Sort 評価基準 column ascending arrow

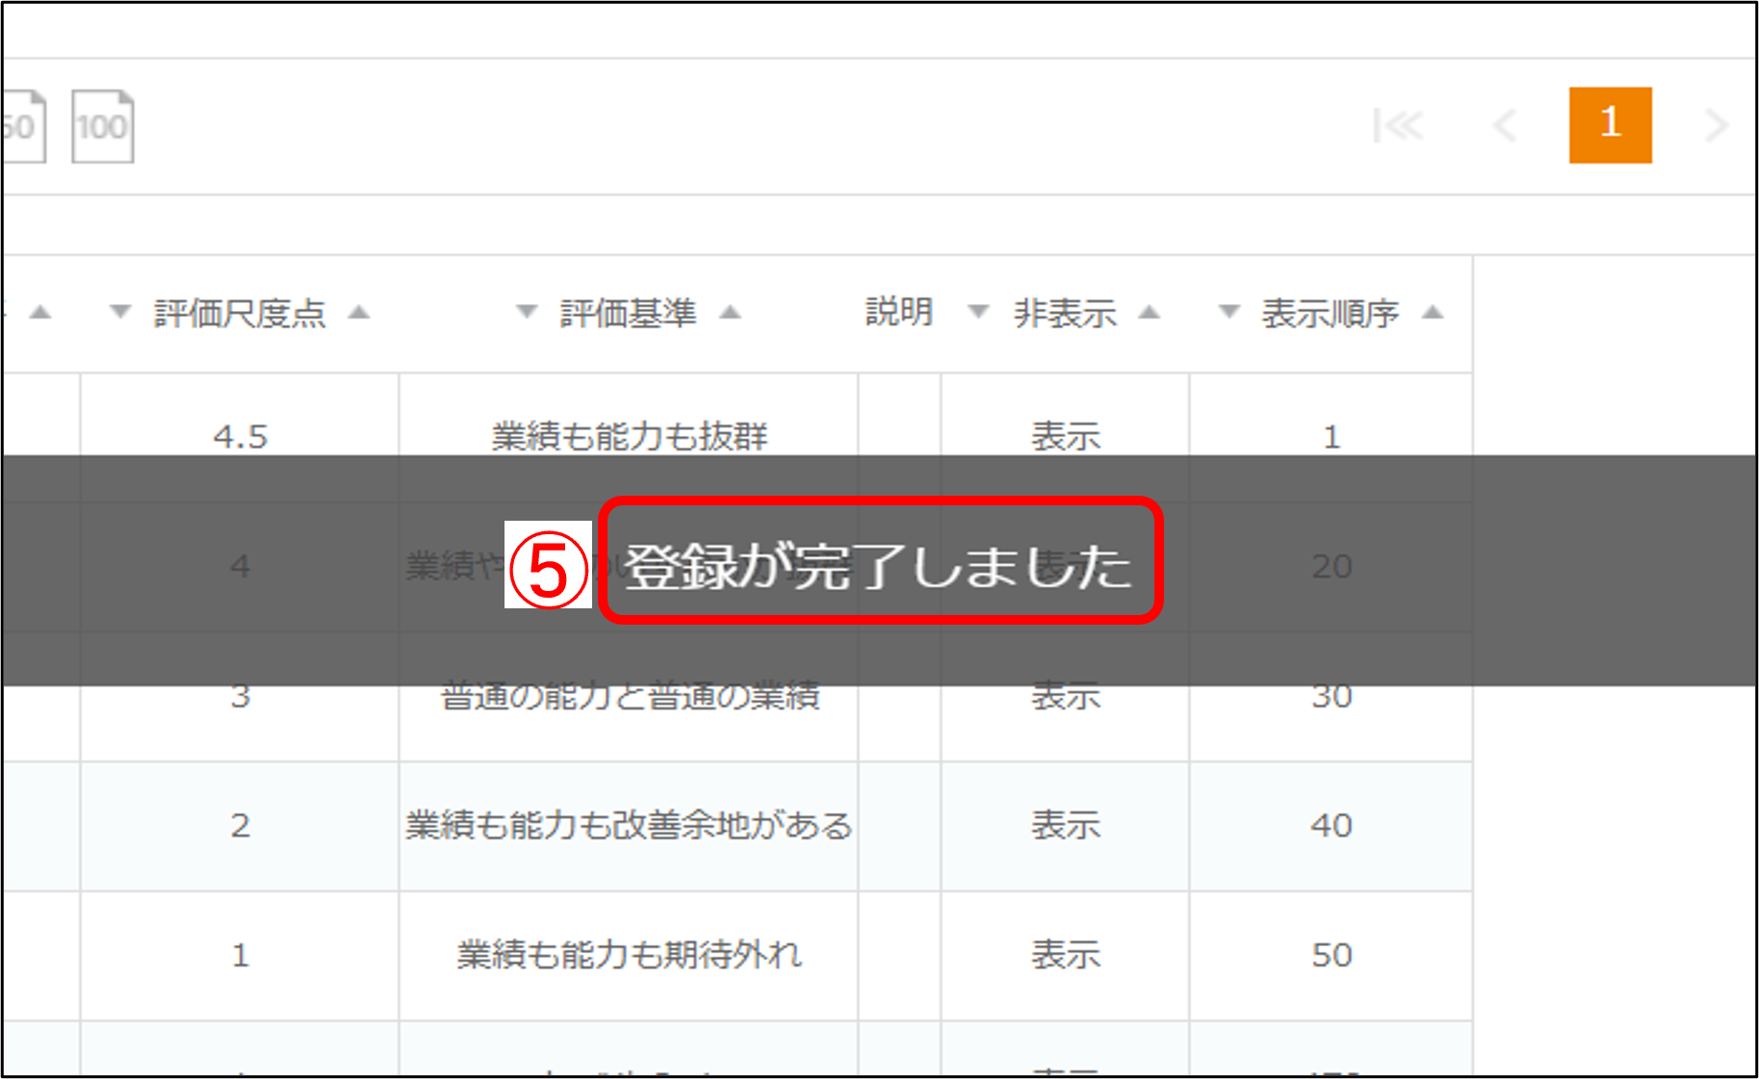click(x=731, y=312)
